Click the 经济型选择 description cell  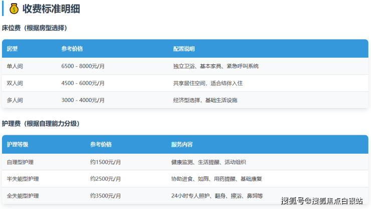205,100
